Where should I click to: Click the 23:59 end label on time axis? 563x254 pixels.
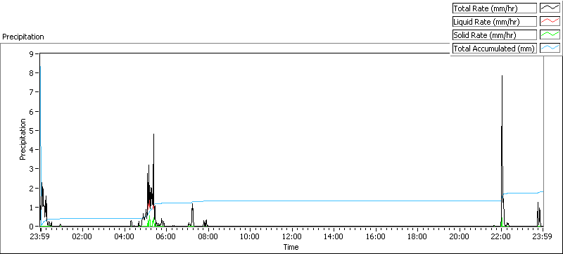click(543, 236)
